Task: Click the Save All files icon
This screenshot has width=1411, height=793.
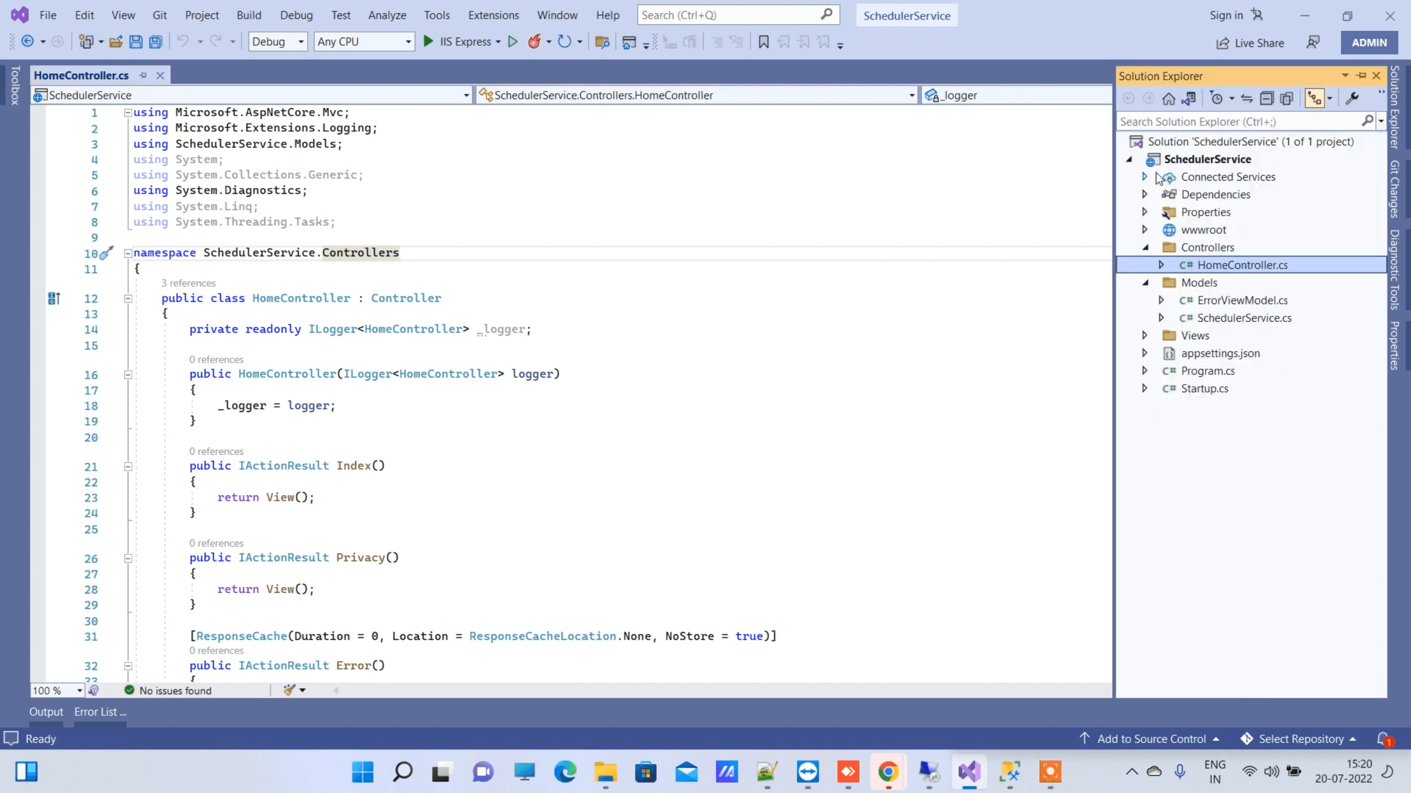Action: pyautogui.click(x=154, y=42)
